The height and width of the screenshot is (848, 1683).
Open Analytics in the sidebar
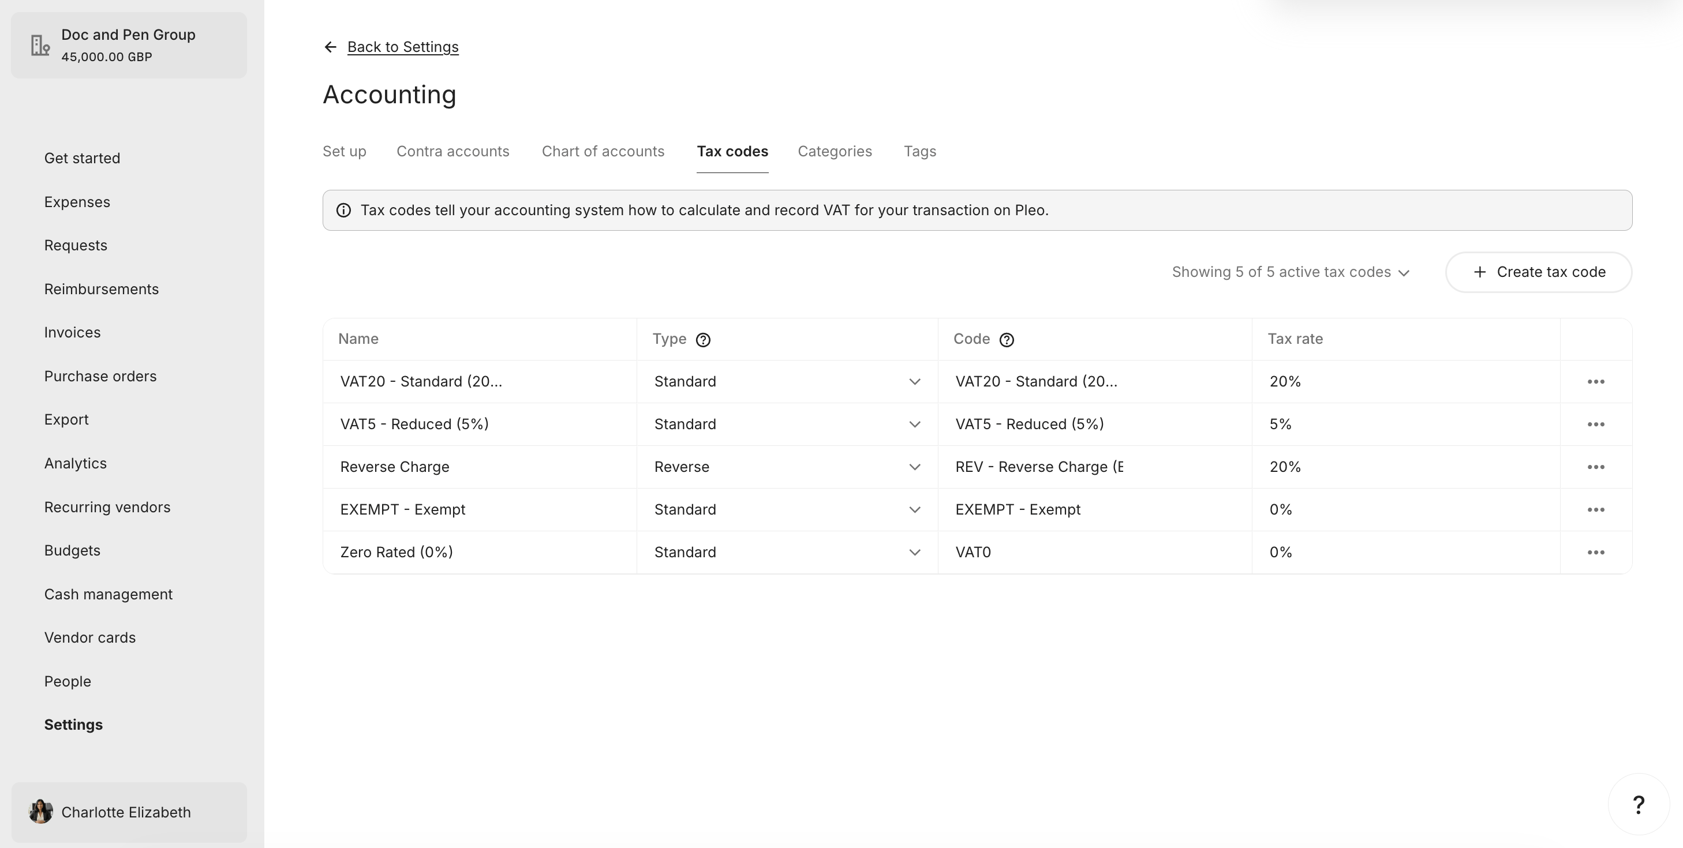75,463
